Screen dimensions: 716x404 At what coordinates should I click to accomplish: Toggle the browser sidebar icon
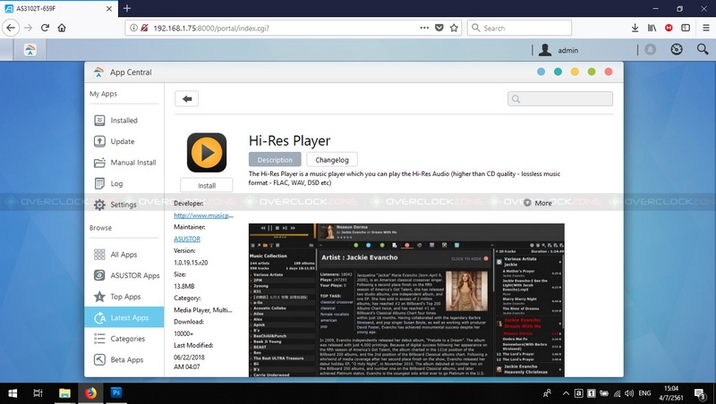[x=686, y=28]
